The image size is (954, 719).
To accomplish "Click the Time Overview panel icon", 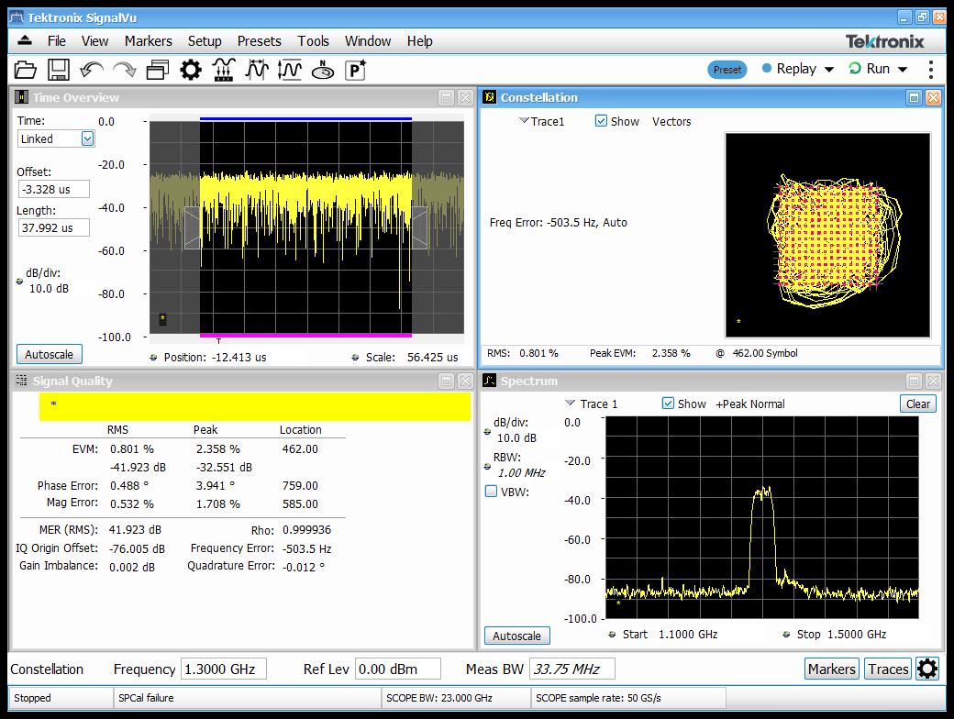I will (21, 97).
